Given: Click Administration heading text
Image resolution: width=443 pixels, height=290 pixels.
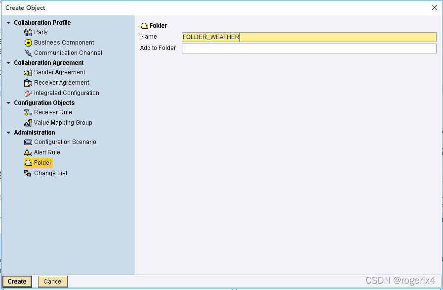Looking at the screenshot, I should pyautogui.click(x=35, y=133).
